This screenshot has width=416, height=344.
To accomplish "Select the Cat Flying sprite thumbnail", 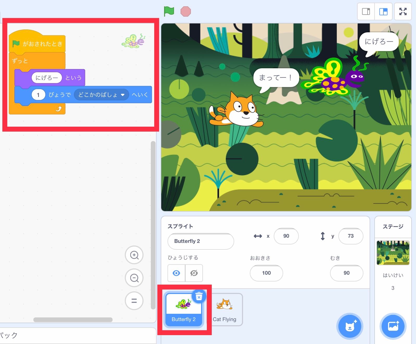I will point(225,310).
